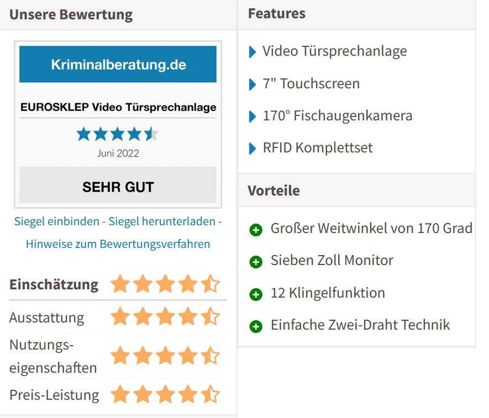Click the Vorteile section header
This screenshot has height=418, width=489.
tap(274, 191)
